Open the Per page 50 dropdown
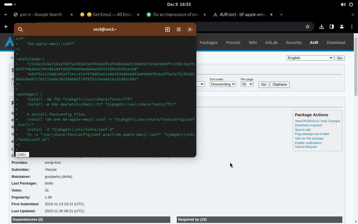This screenshot has width=358, height=224. coord(247,84)
